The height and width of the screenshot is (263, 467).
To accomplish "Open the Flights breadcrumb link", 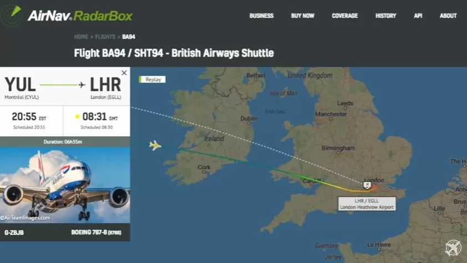I will point(105,37).
